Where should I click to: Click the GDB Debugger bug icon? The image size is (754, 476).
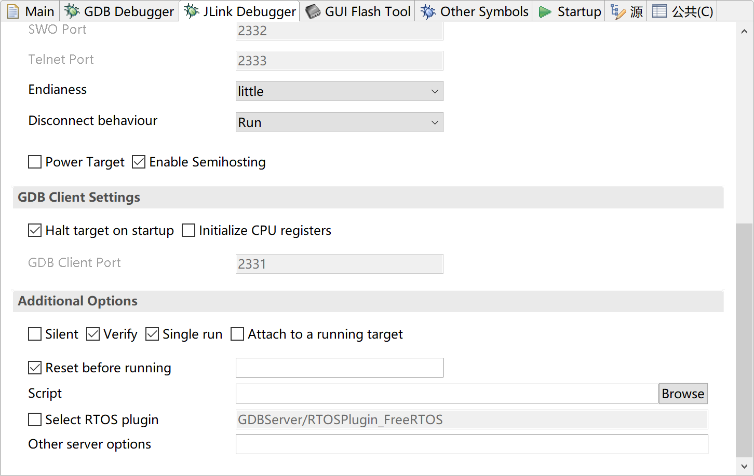pyautogui.click(x=72, y=11)
